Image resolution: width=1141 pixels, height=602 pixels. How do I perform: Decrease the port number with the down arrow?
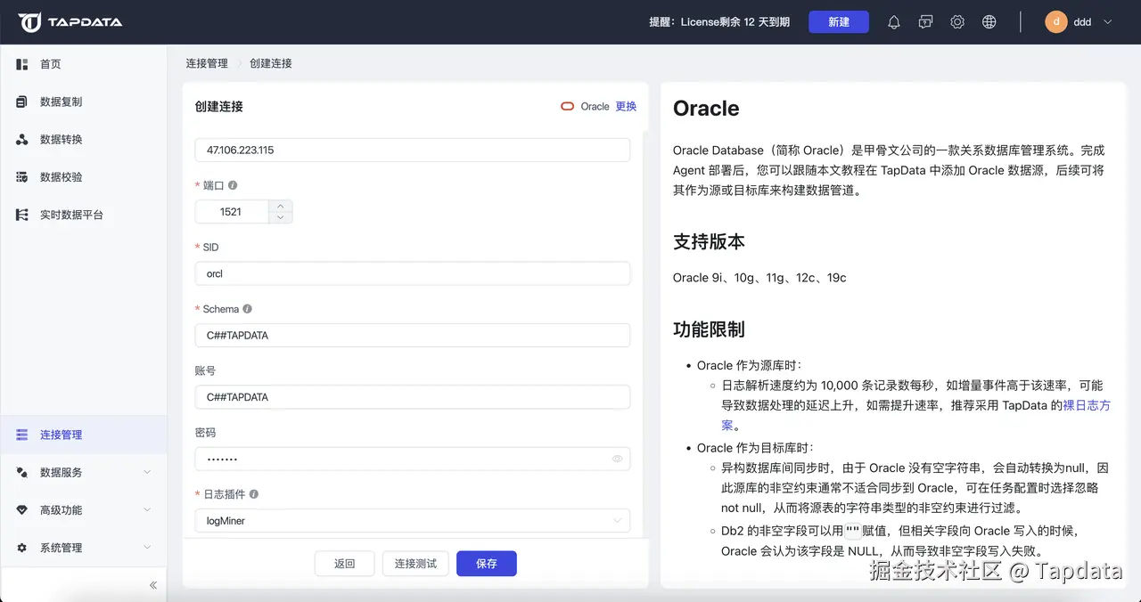pyautogui.click(x=281, y=217)
